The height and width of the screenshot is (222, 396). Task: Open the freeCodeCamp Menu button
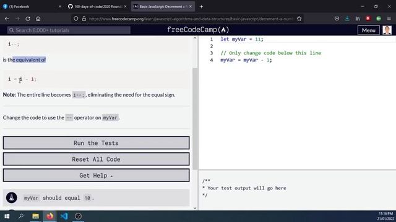click(369, 30)
